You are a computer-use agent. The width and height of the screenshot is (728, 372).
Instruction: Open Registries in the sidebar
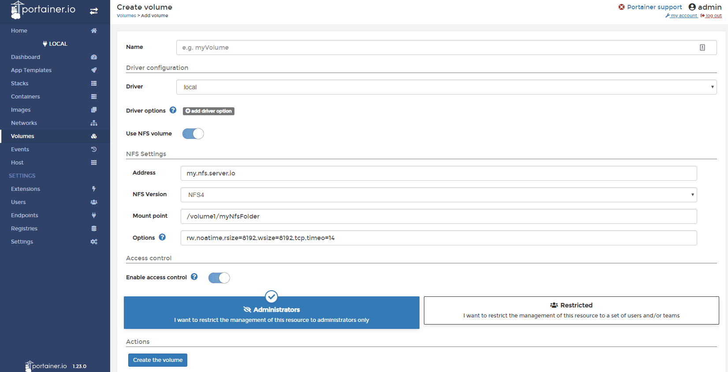pos(24,229)
